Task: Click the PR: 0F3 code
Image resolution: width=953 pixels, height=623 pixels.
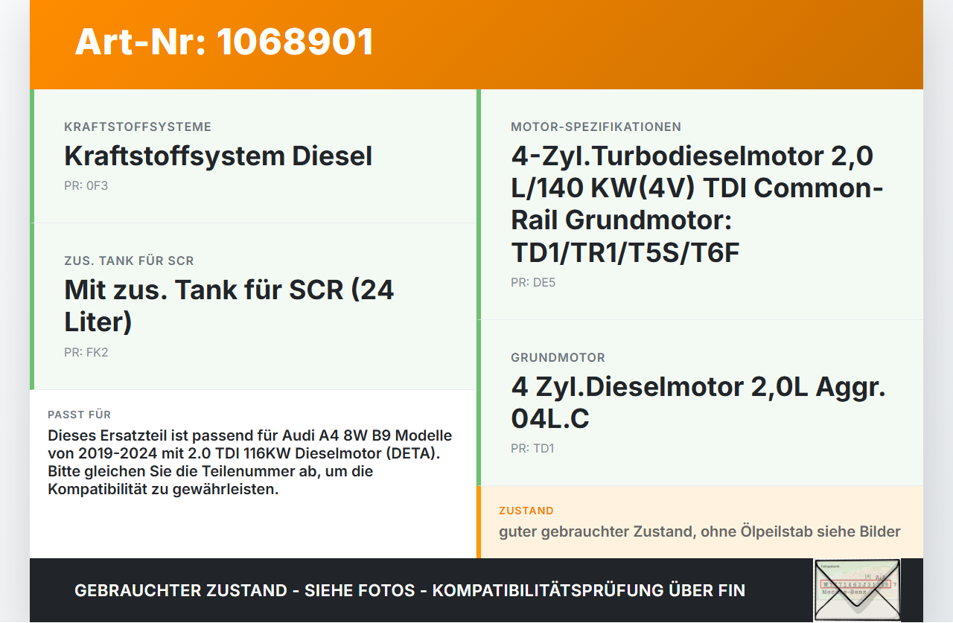Action: [86, 185]
